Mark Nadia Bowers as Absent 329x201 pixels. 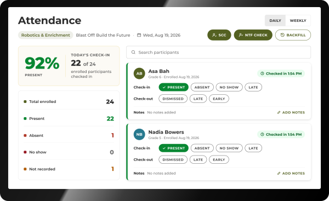click(x=202, y=148)
